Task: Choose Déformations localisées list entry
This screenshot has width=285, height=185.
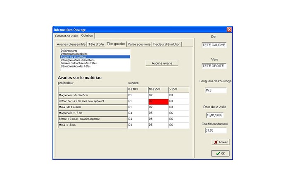Action: [x=74, y=54]
